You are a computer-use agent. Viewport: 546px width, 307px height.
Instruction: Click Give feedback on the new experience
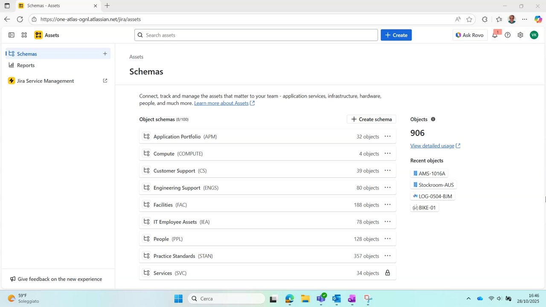56,279
